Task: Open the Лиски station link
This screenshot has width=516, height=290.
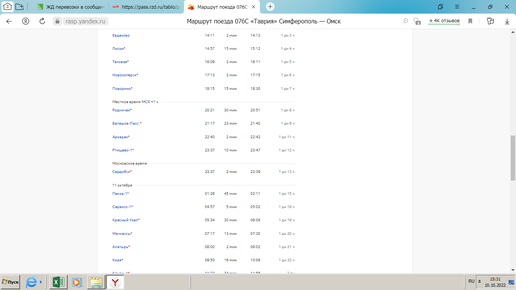Action: point(118,49)
